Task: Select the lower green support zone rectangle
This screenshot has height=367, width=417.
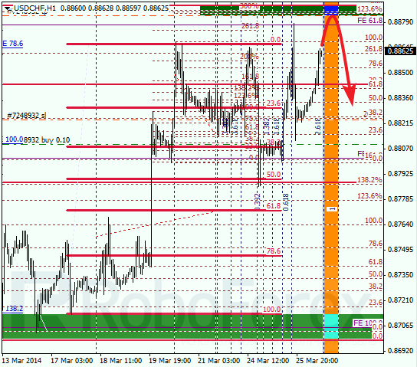Action: [187, 326]
